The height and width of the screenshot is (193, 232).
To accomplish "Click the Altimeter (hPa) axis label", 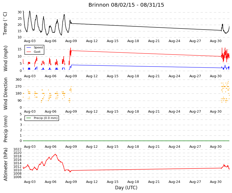I will [5, 164].
